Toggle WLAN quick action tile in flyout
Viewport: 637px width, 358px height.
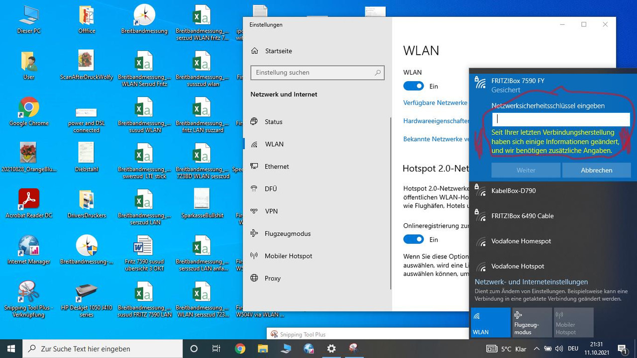(491, 322)
